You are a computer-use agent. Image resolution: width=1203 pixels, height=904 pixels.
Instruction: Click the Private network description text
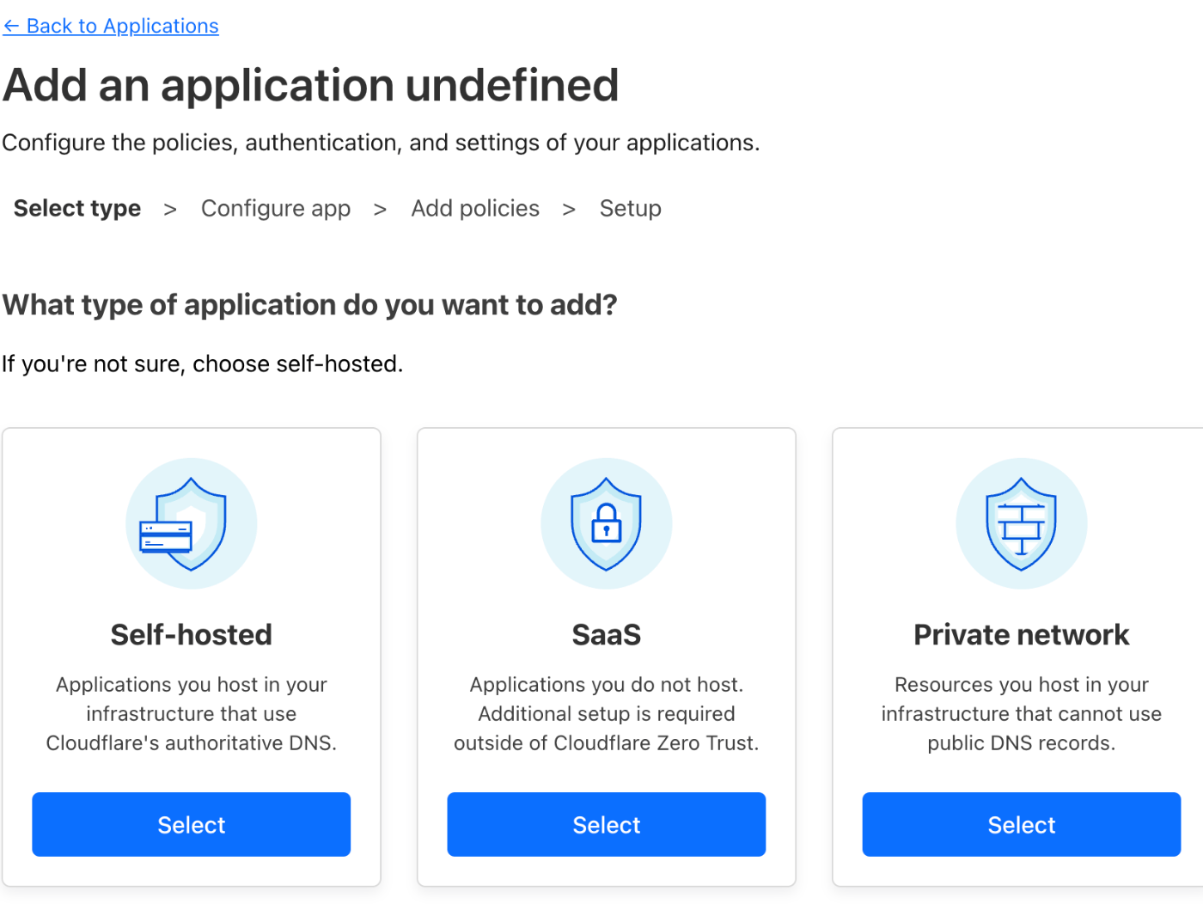pyautogui.click(x=1021, y=713)
